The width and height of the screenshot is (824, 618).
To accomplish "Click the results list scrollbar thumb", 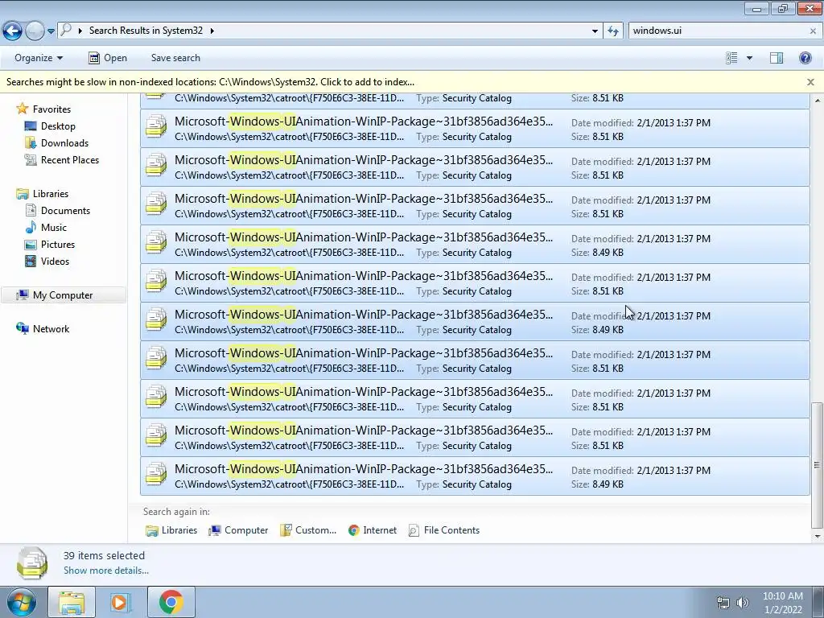I will tap(817, 464).
